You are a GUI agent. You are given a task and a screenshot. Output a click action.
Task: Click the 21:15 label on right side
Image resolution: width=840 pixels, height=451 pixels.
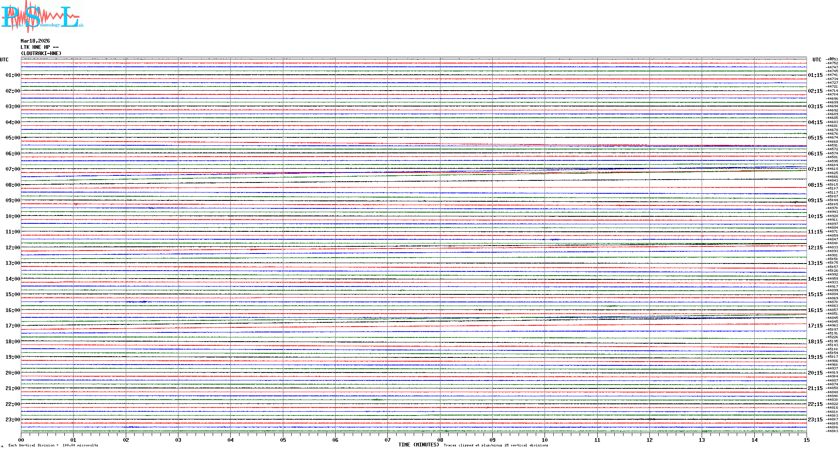coord(815,388)
